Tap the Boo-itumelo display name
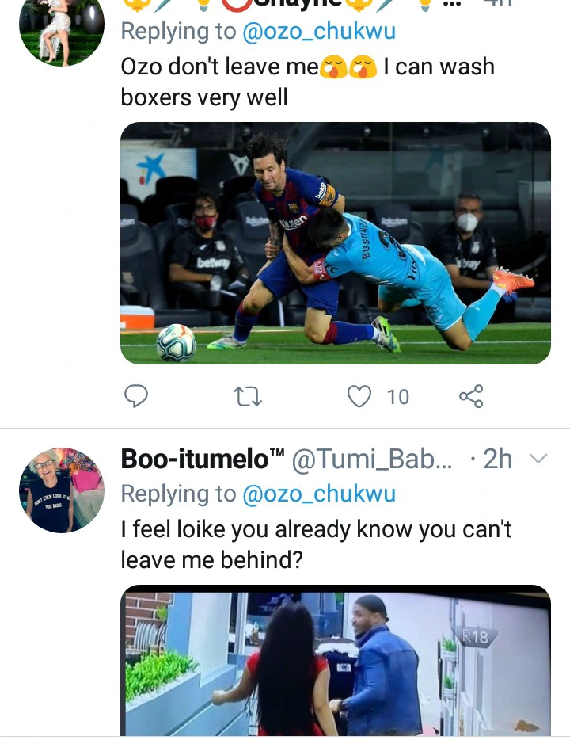570x740 pixels. (203, 459)
